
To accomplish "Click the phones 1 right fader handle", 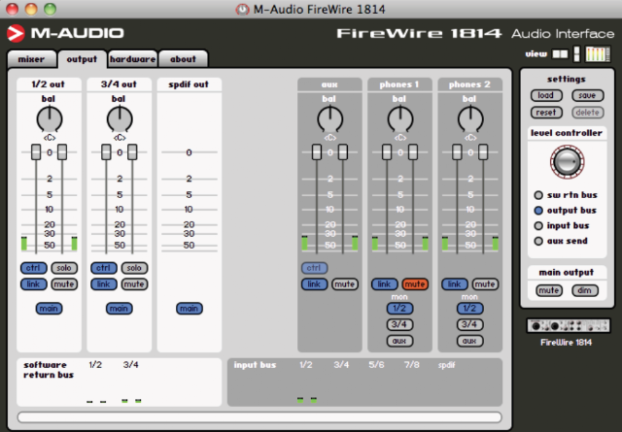I will (413, 152).
